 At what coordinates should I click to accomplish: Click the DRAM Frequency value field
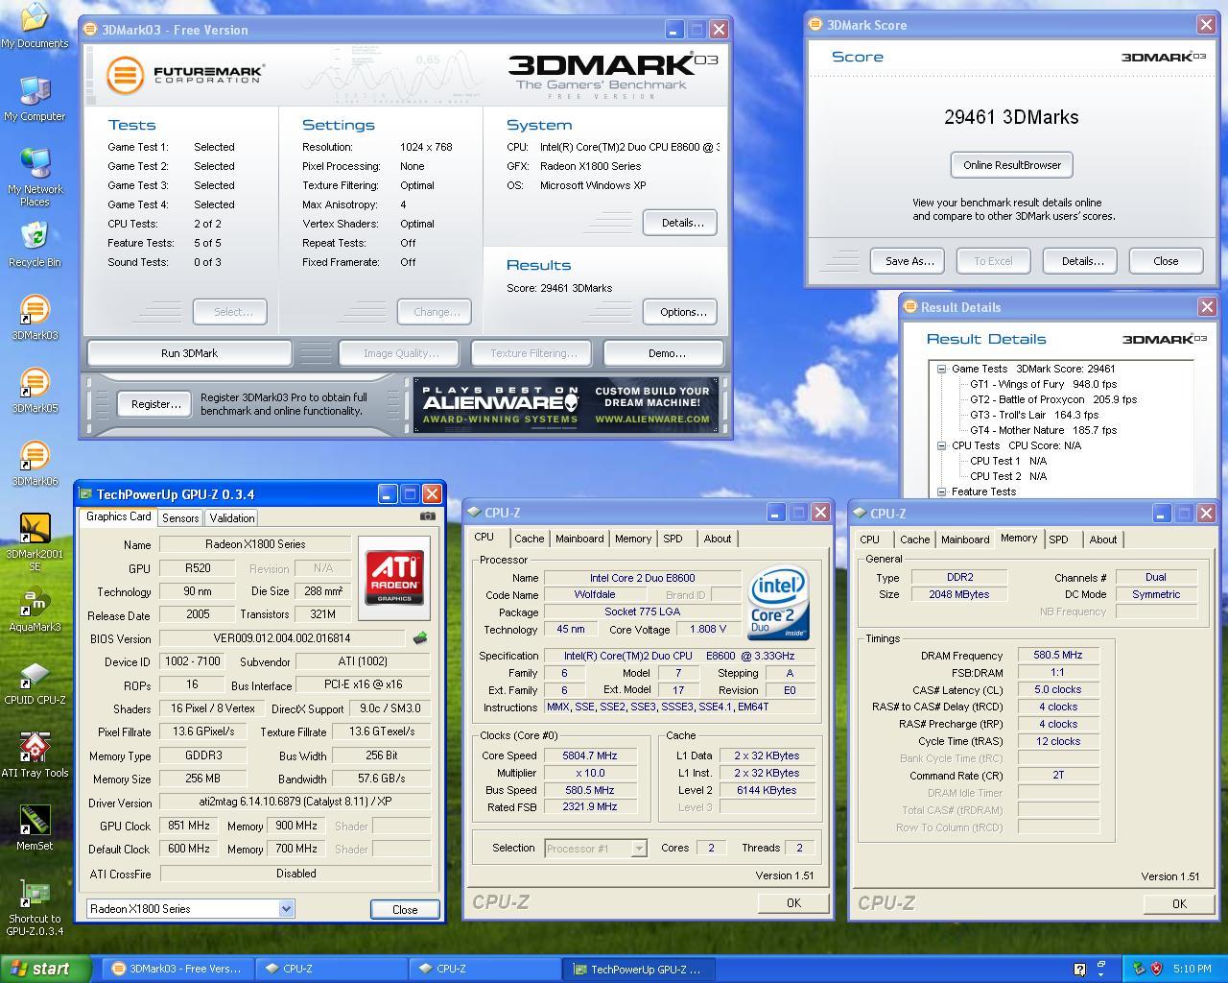pyautogui.click(x=1057, y=655)
